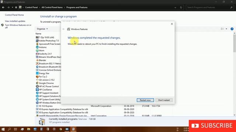236x132 pixels.
Task: Select the HP Wireless Button Driver icon
Action: (x=37, y=103)
